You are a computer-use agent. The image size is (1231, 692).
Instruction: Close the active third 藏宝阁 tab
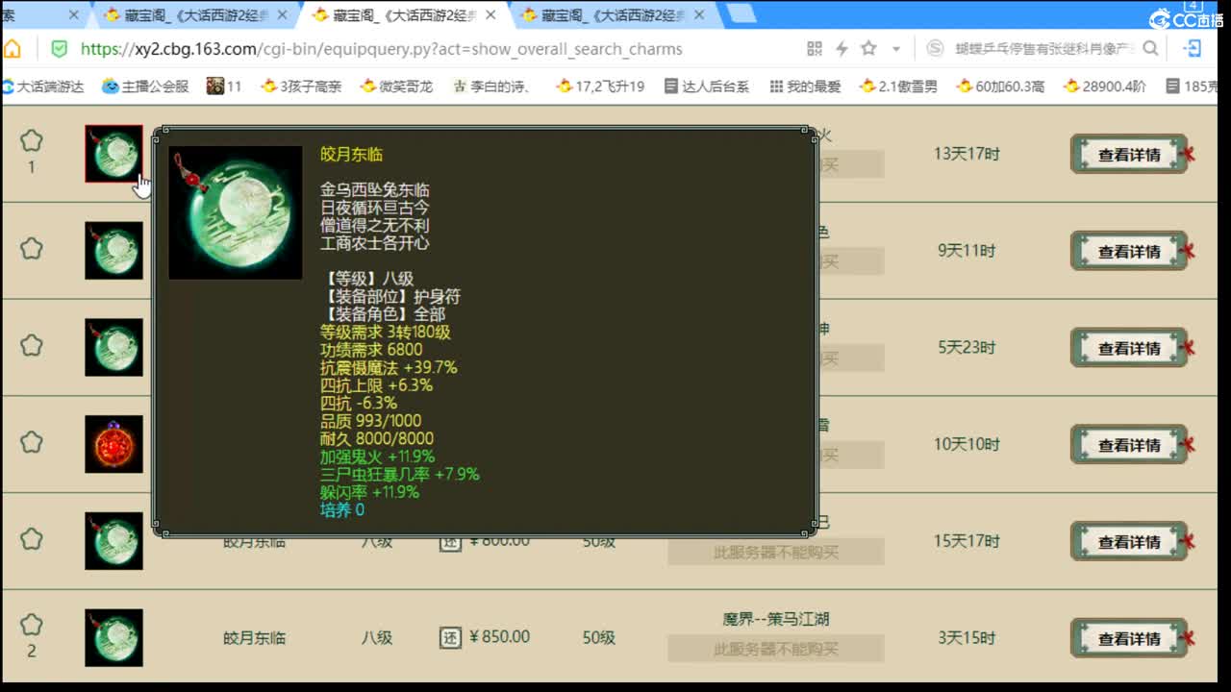(491, 14)
